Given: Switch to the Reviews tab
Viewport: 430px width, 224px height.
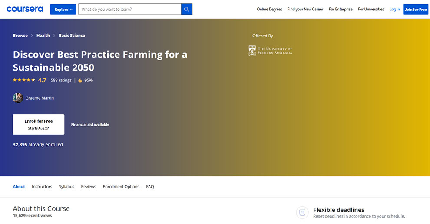Looking at the screenshot, I should pyautogui.click(x=89, y=187).
